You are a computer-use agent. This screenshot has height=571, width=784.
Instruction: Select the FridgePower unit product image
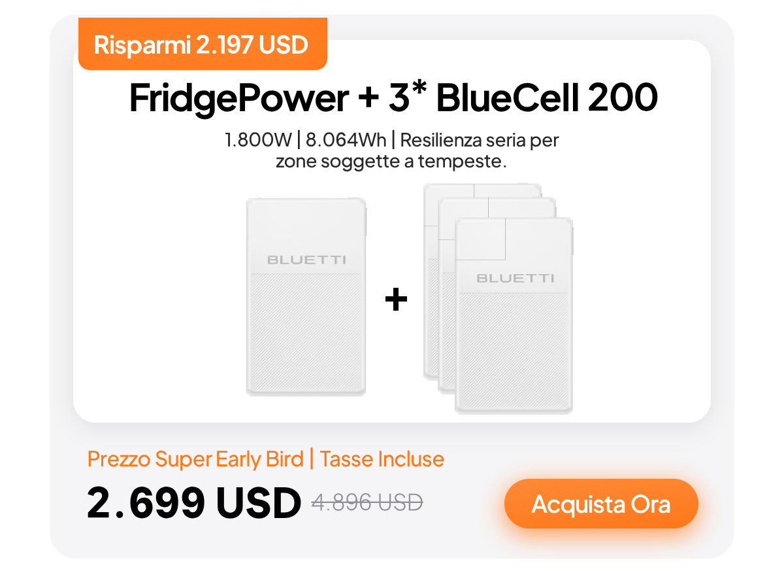coord(306,297)
